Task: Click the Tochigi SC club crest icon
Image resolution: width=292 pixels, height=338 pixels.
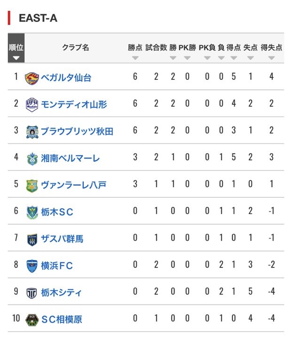Action: [x=32, y=212]
